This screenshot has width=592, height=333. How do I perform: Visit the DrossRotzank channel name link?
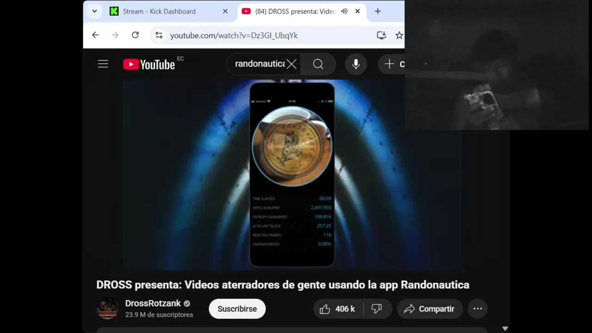coord(153,303)
